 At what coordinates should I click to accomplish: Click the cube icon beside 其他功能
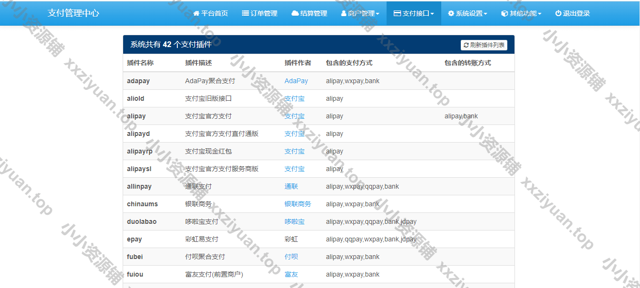click(504, 13)
